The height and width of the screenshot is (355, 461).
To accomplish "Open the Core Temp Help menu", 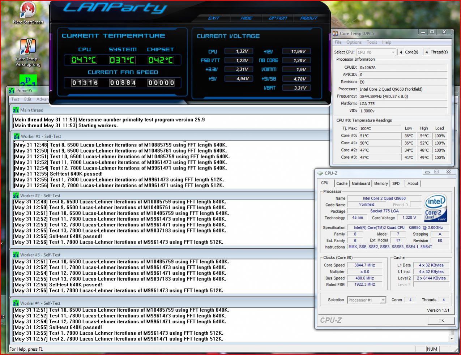I will 387,42.
